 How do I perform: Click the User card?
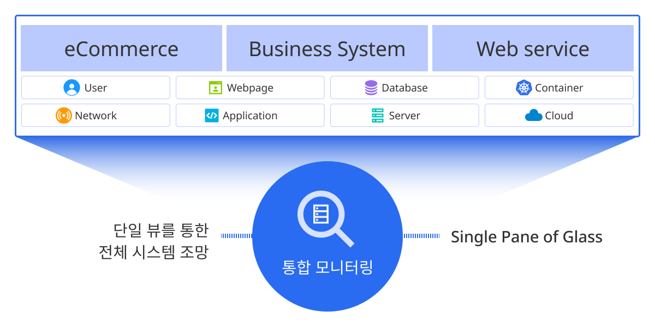point(96,87)
